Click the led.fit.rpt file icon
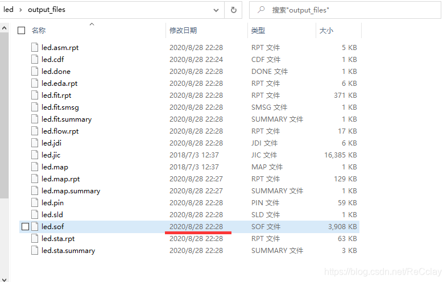447x282 pixels. (35, 96)
